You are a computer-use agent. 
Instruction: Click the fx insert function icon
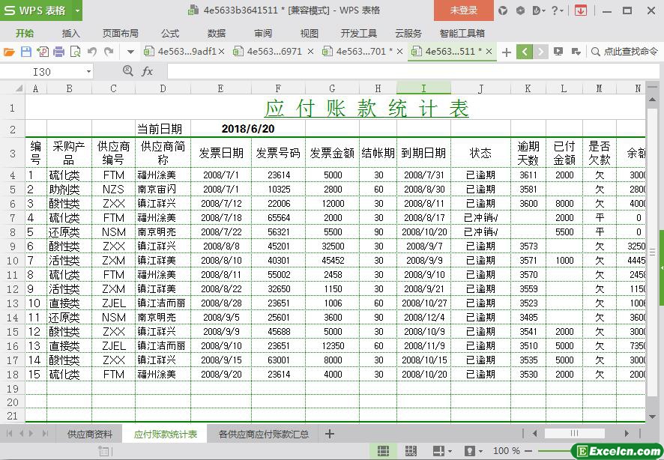[x=147, y=71]
